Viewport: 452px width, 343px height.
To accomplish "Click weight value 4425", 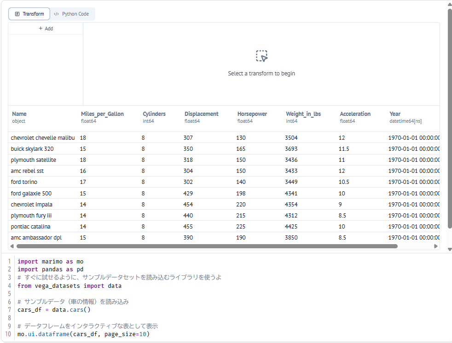I will click(291, 227).
